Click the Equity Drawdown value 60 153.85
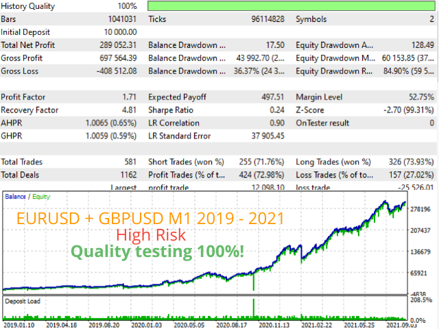 [399, 58]
